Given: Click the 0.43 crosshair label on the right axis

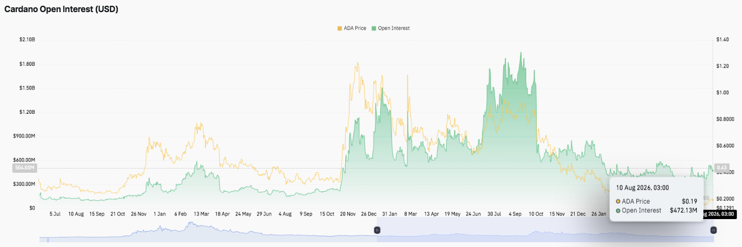Looking at the screenshot, I should pos(721,167).
